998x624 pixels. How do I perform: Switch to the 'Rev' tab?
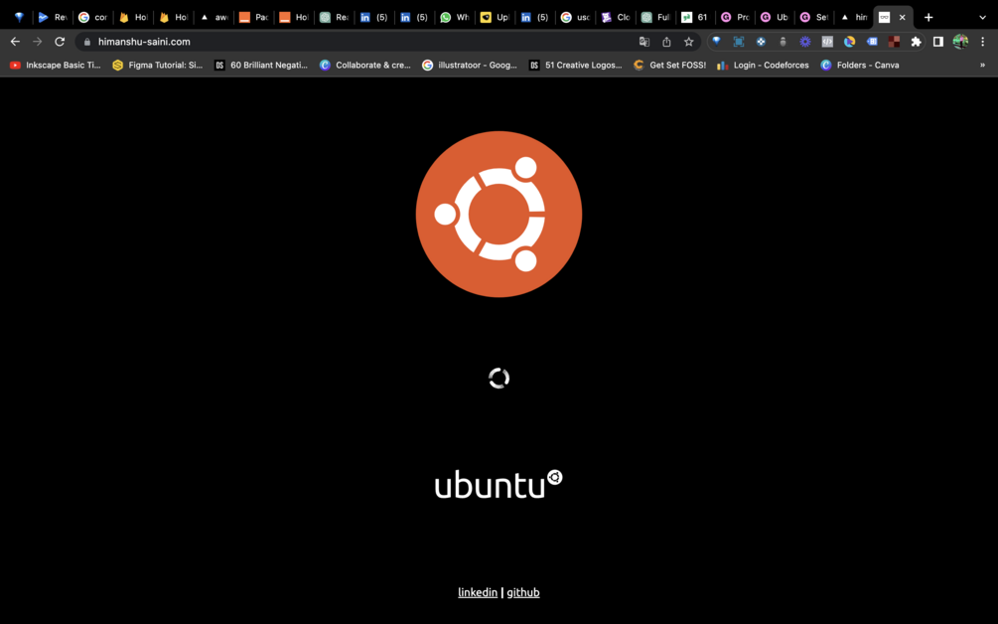[x=53, y=18]
